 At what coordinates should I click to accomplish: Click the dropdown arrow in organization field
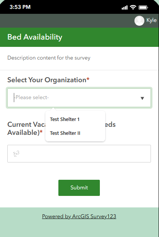[142, 98]
